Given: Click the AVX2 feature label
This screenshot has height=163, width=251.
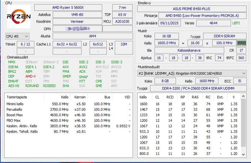Looking at the screenshot, I should coord(83,67).
